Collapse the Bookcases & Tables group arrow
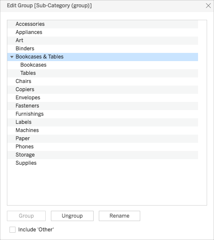This screenshot has height=240, width=214. pyautogui.click(x=12, y=57)
